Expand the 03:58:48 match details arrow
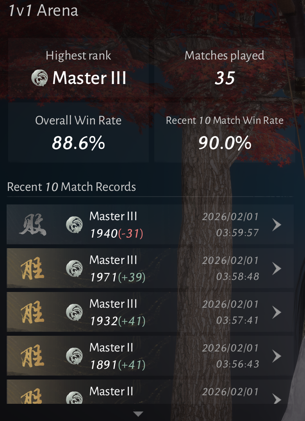Viewport: 305px width, 421px height. coord(276,269)
